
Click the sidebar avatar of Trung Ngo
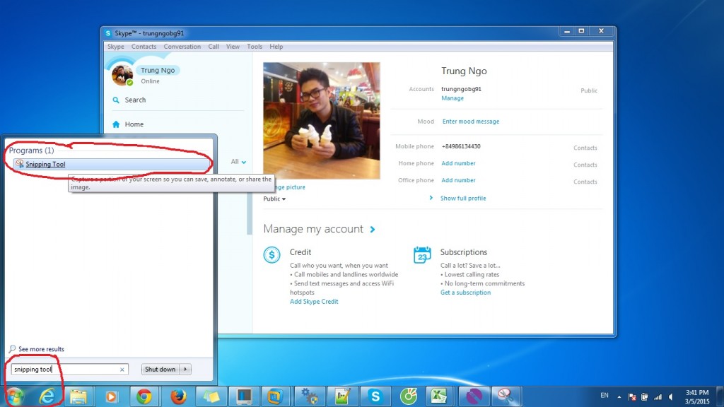click(122, 75)
